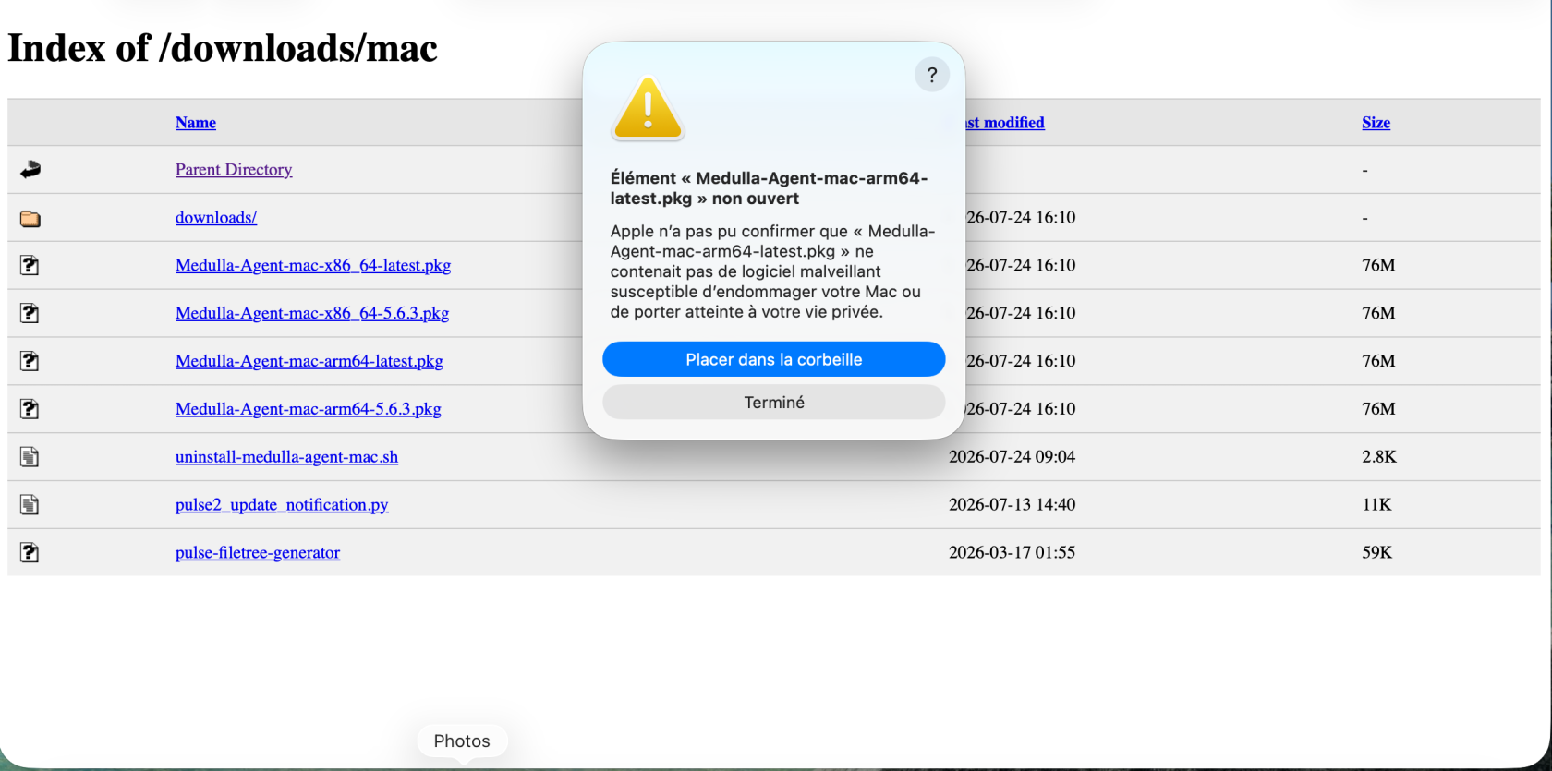This screenshot has width=1552, height=771.
Task: Sort listing by Last modified column header
Action: click(1005, 123)
